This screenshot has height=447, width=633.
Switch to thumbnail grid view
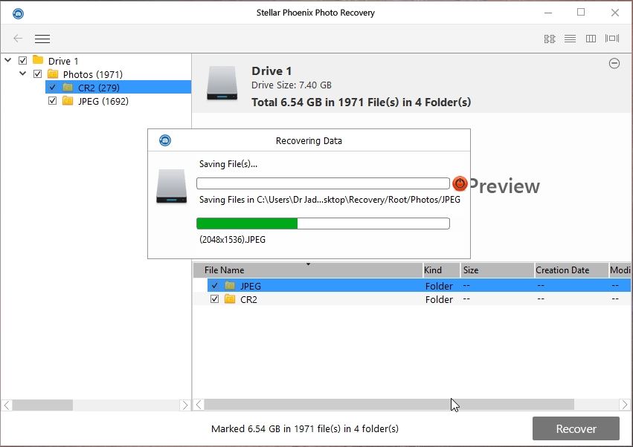tap(550, 39)
